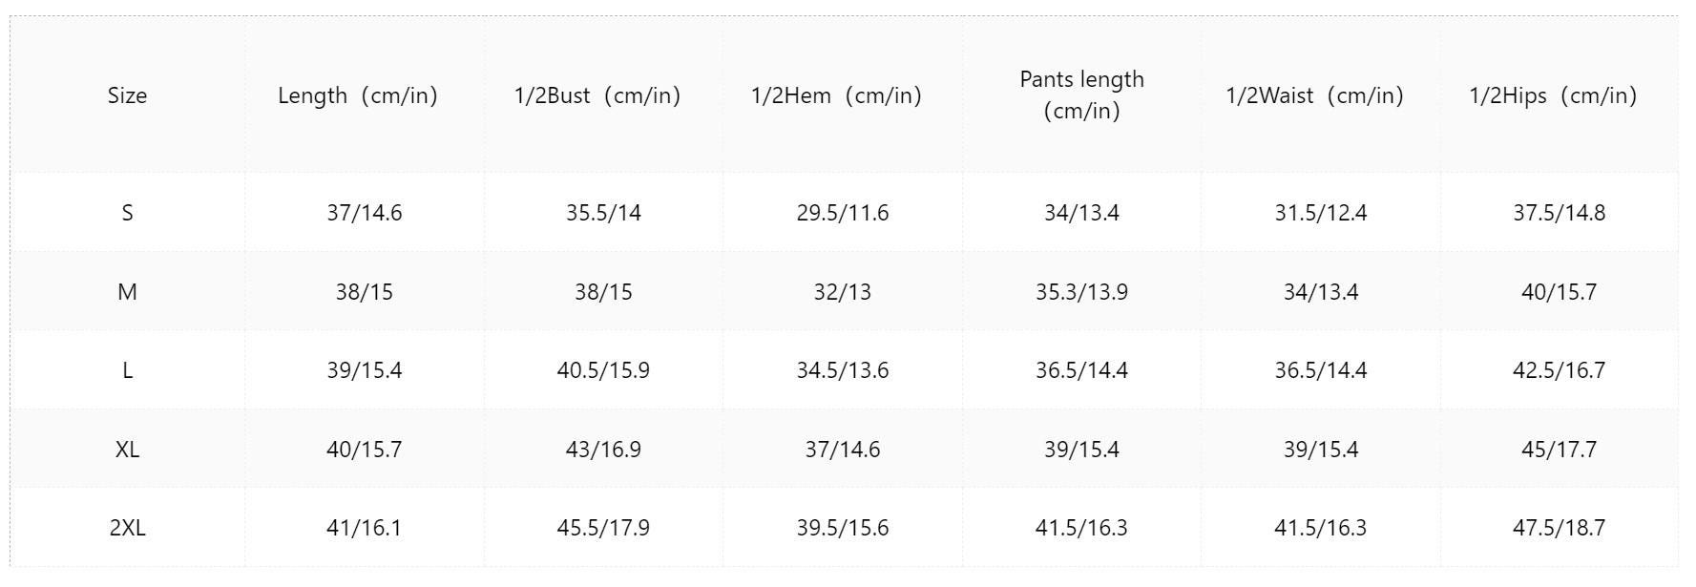Select the S size row label
The image size is (1696, 587).
point(127,213)
